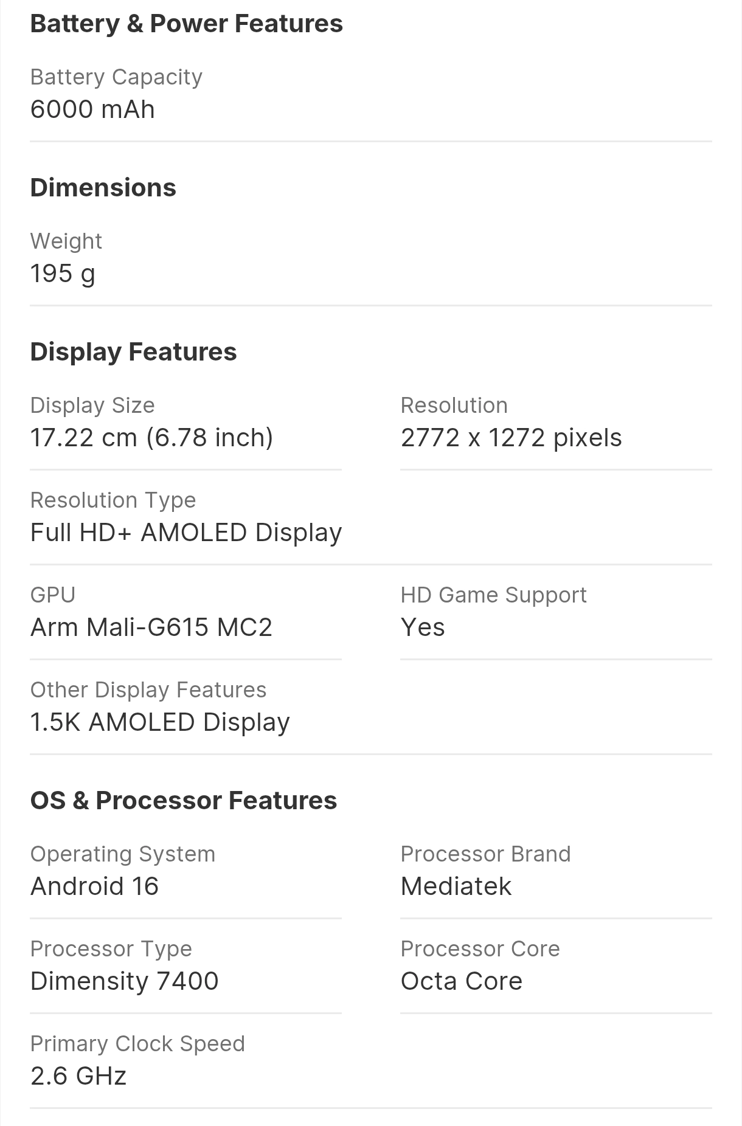Screen dimensions: 742x1126
Task: Tap the Arm Mali-G615 MC2 GPU value
Action: (151, 627)
